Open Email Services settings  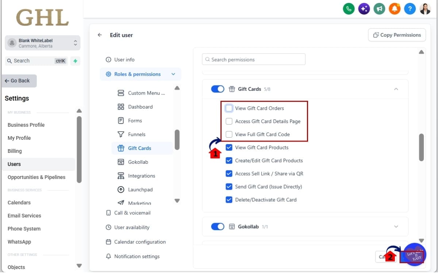tap(24, 215)
